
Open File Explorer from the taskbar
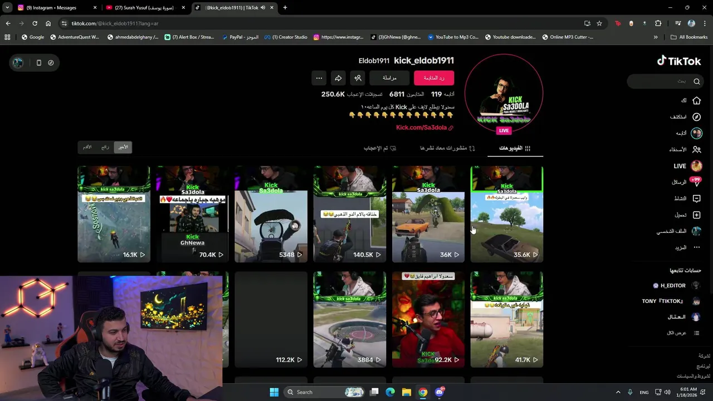click(407, 392)
